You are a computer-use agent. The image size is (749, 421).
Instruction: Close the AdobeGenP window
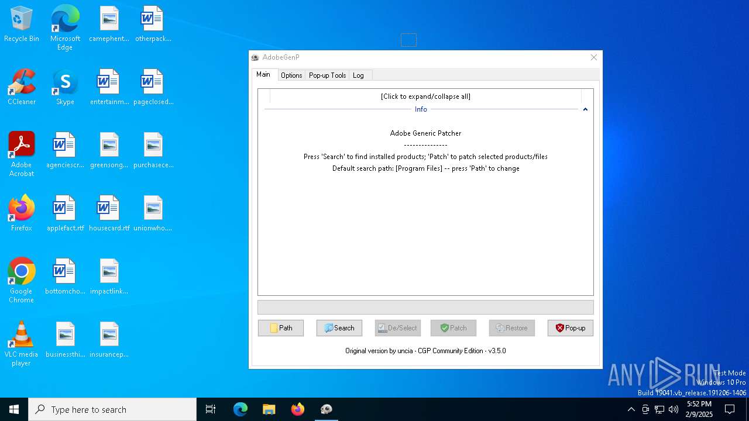(593, 57)
